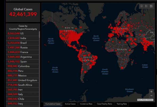Zoom in with the plus button
The width and height of the screenshot is (157, 107).
tap(151, 91)
